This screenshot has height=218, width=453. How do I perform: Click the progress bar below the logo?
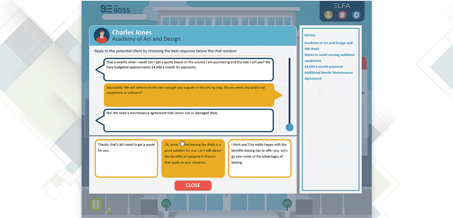(124, 17)
